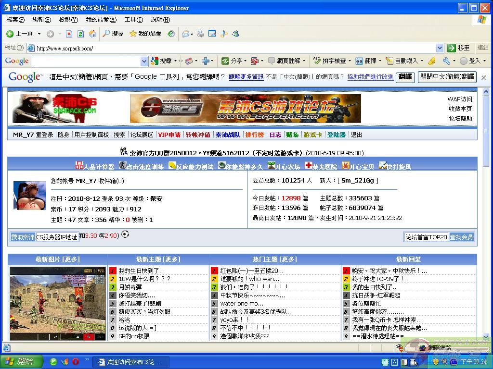
Task: Click the Stop loading icon
Action: tap(69, 34)
